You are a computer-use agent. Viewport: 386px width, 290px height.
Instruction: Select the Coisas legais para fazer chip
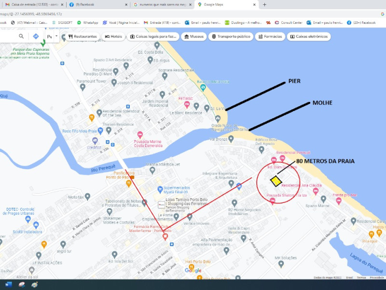click(153, 37)
